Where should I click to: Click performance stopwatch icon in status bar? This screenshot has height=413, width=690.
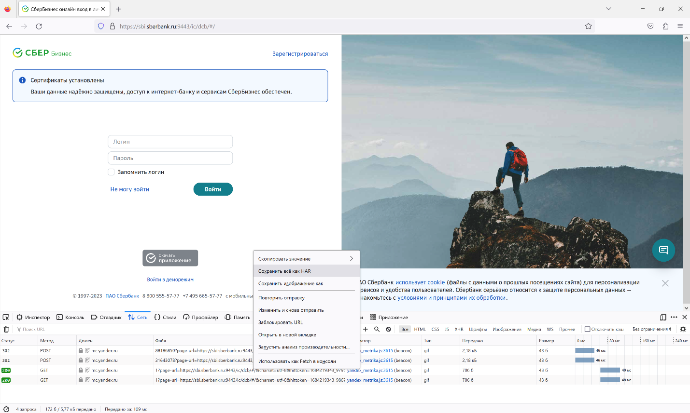click(x=6, y=409)
